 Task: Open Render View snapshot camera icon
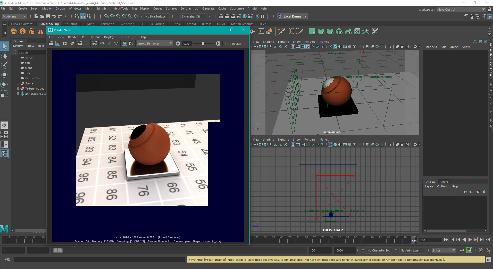[65, 44]
